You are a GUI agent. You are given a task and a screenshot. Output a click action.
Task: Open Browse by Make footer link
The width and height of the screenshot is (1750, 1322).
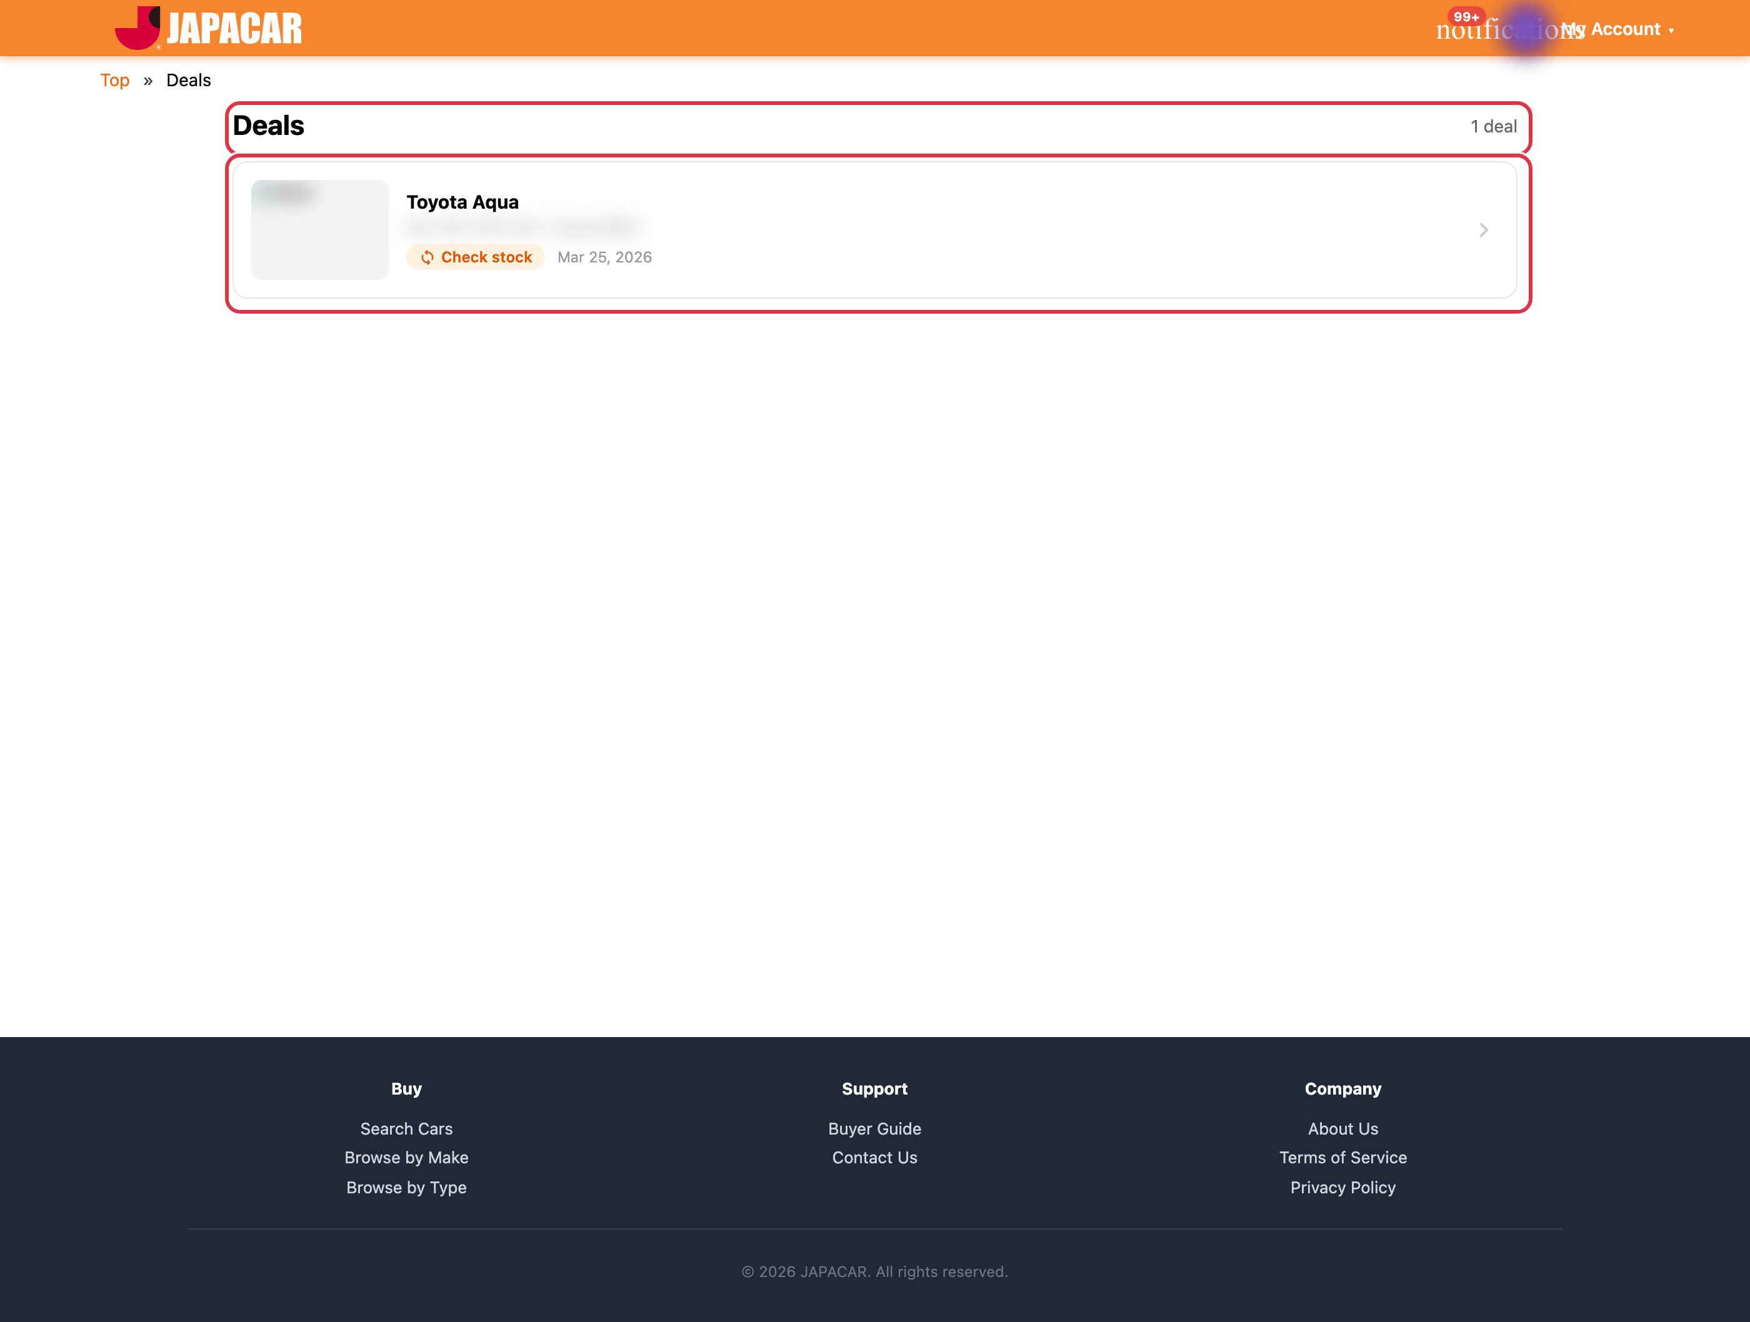pos(407,1158)
